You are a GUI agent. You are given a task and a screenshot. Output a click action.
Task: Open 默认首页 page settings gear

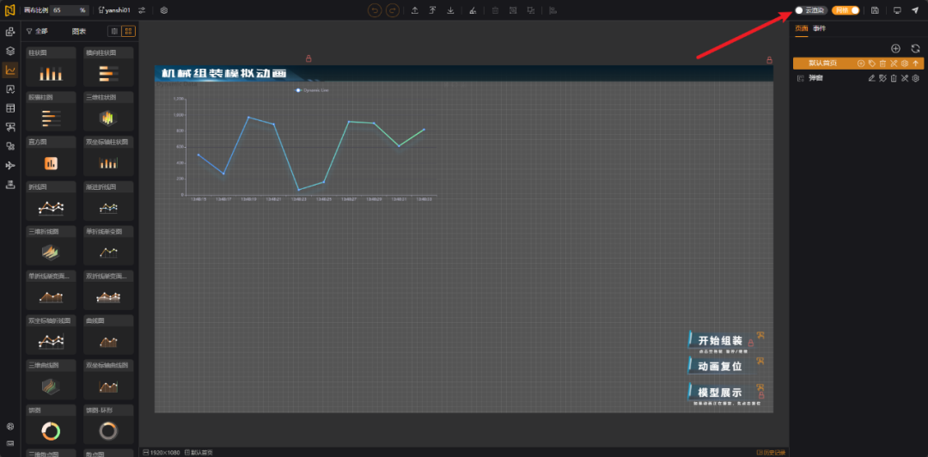904,64
